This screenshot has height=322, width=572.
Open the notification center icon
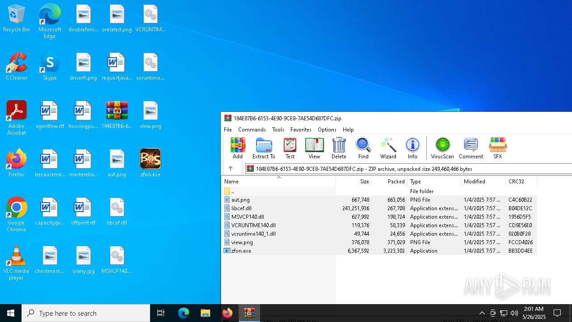pos(557,313)
